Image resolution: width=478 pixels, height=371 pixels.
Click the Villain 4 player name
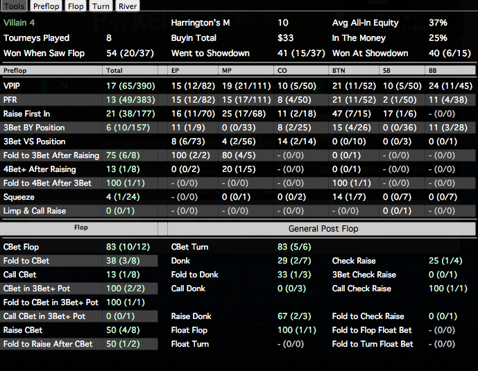(19, 23)
